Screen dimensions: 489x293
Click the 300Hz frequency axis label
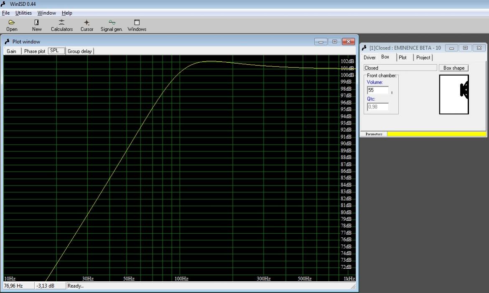pos(264,279)
